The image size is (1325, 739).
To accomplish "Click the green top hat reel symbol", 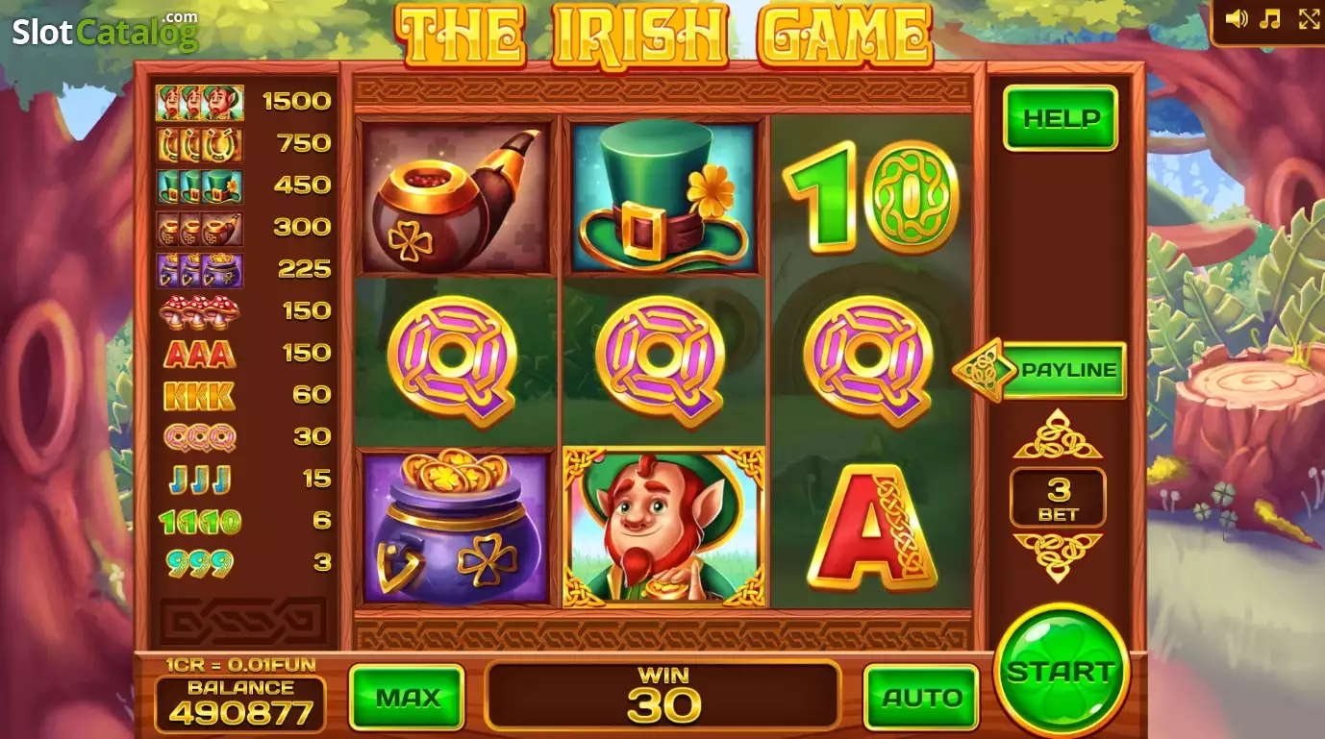I will 664,197.
